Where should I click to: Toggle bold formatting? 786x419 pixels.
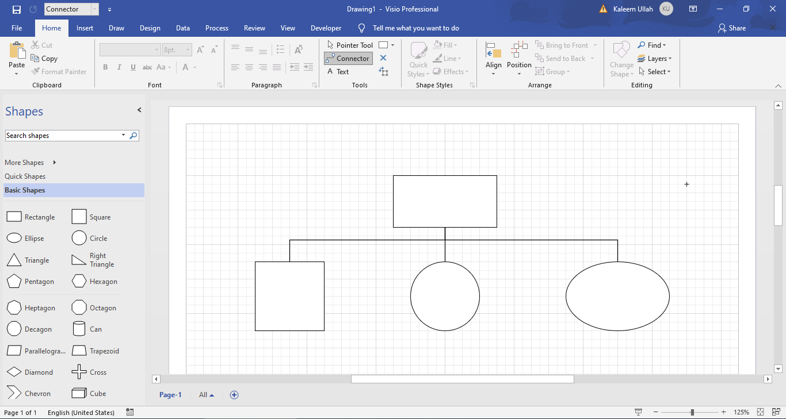[x=105, y=67]
